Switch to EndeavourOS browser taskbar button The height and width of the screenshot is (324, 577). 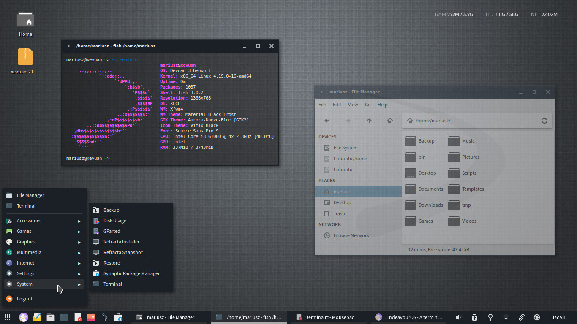click(x=409, y=317)
